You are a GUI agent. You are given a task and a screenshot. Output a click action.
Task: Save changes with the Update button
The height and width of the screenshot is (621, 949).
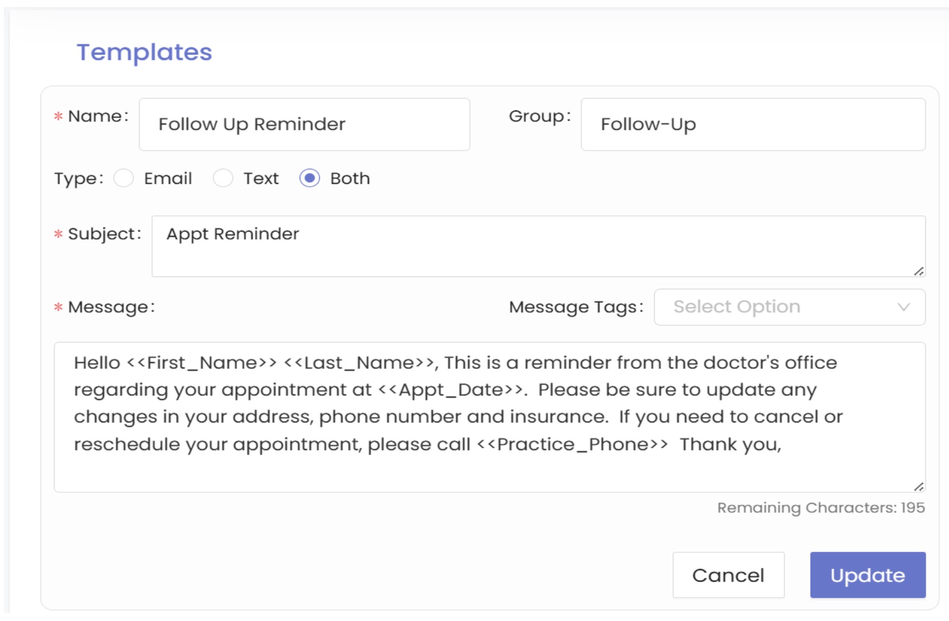(x=867, y=575)
